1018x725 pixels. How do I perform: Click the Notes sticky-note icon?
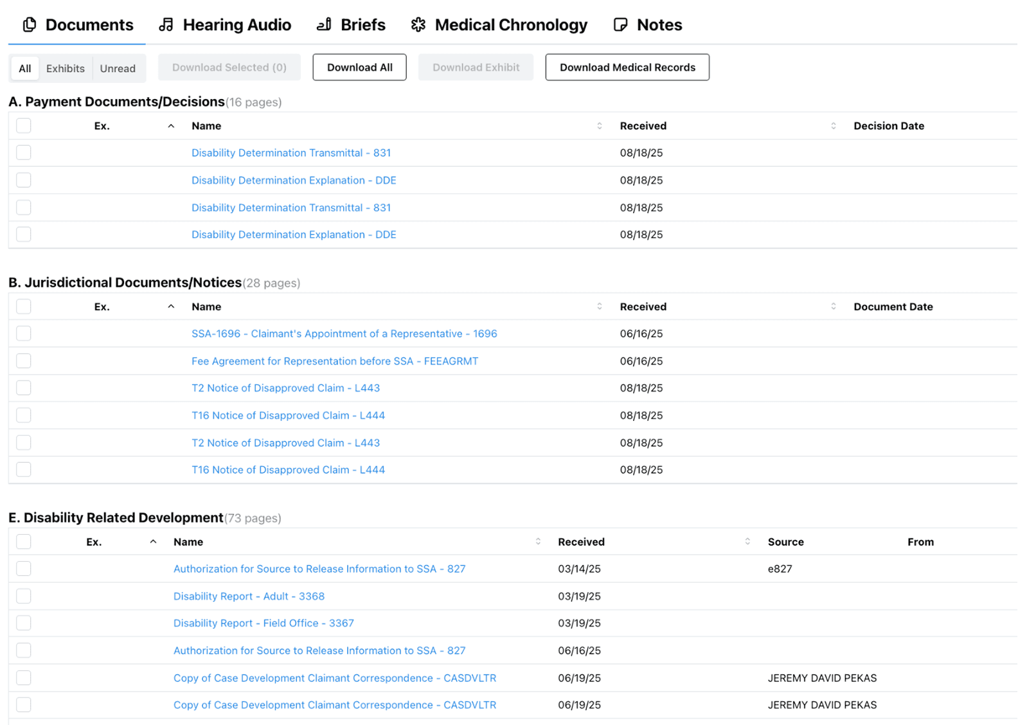620,25
